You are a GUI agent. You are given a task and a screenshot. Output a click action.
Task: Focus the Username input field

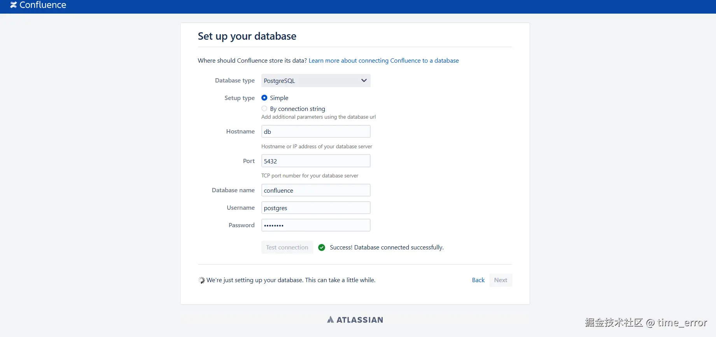[x=316, y=208]
